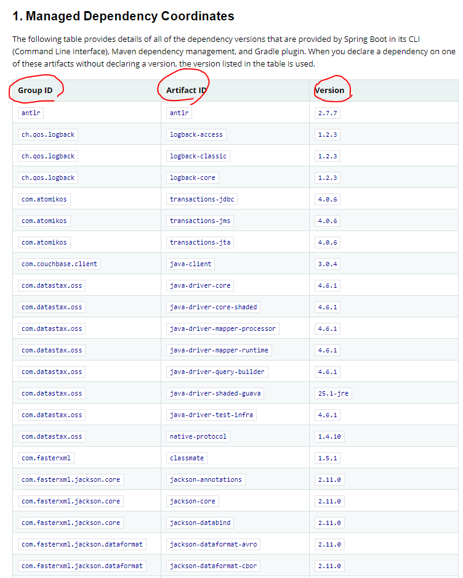The height and width of the screenshot is (578, 463).
Task: Select ch.qos.logback group in logback-access row
Action: click(x=48, y=134)
